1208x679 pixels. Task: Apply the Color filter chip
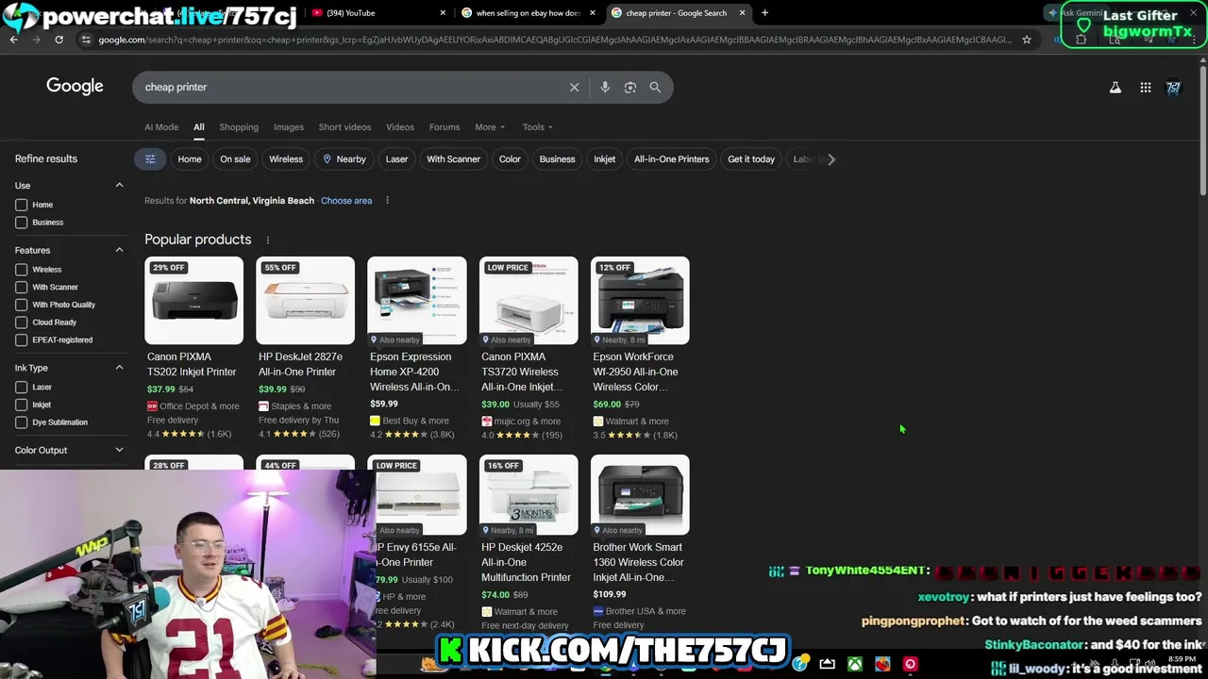coord(510,159)
